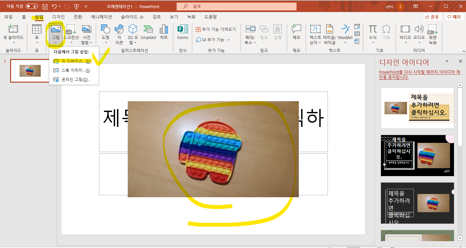466x248 pixels.
Task: Open the 사진 앨범 Photo Album dropdown
Action: 87,34
